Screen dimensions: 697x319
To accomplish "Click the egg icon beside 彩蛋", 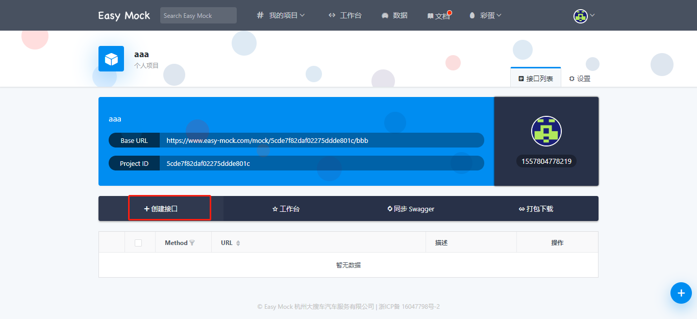I will [472, 15].
